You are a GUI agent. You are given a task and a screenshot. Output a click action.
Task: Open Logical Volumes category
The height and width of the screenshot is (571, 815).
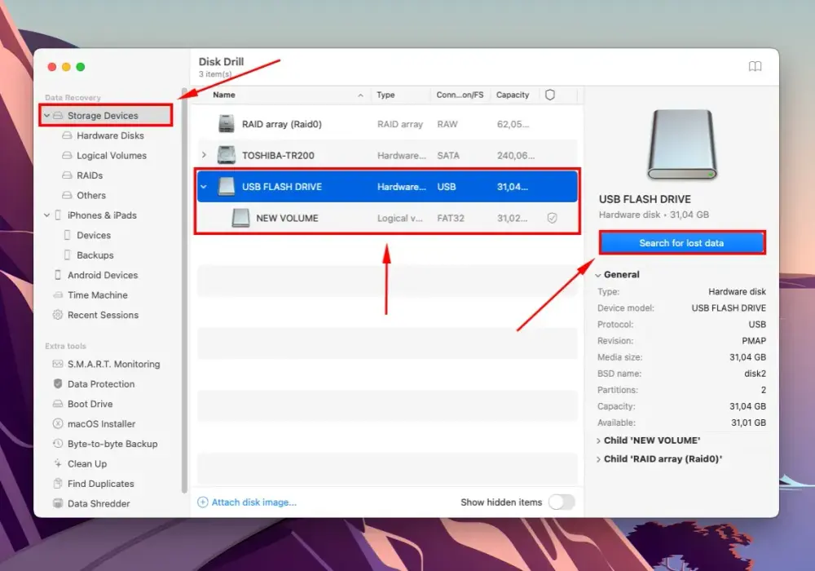pos(112,155)
